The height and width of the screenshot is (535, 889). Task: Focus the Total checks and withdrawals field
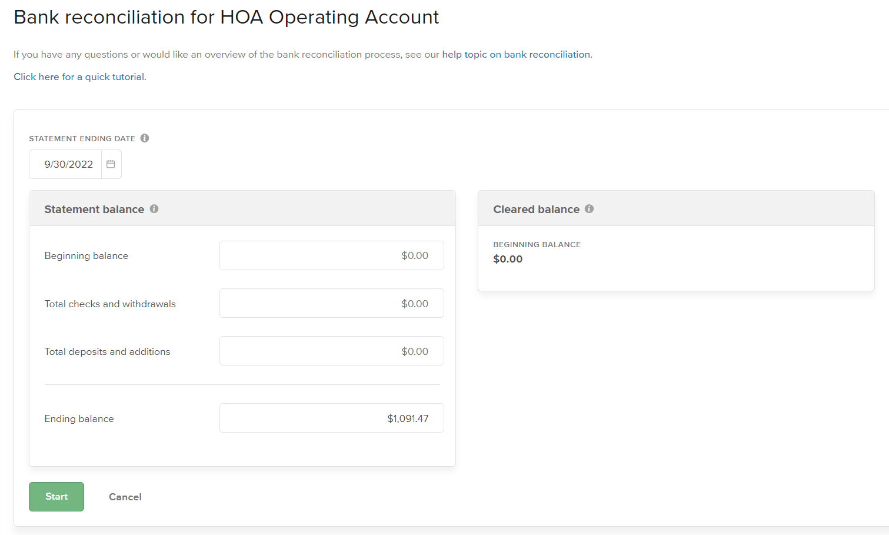point(331,304)
